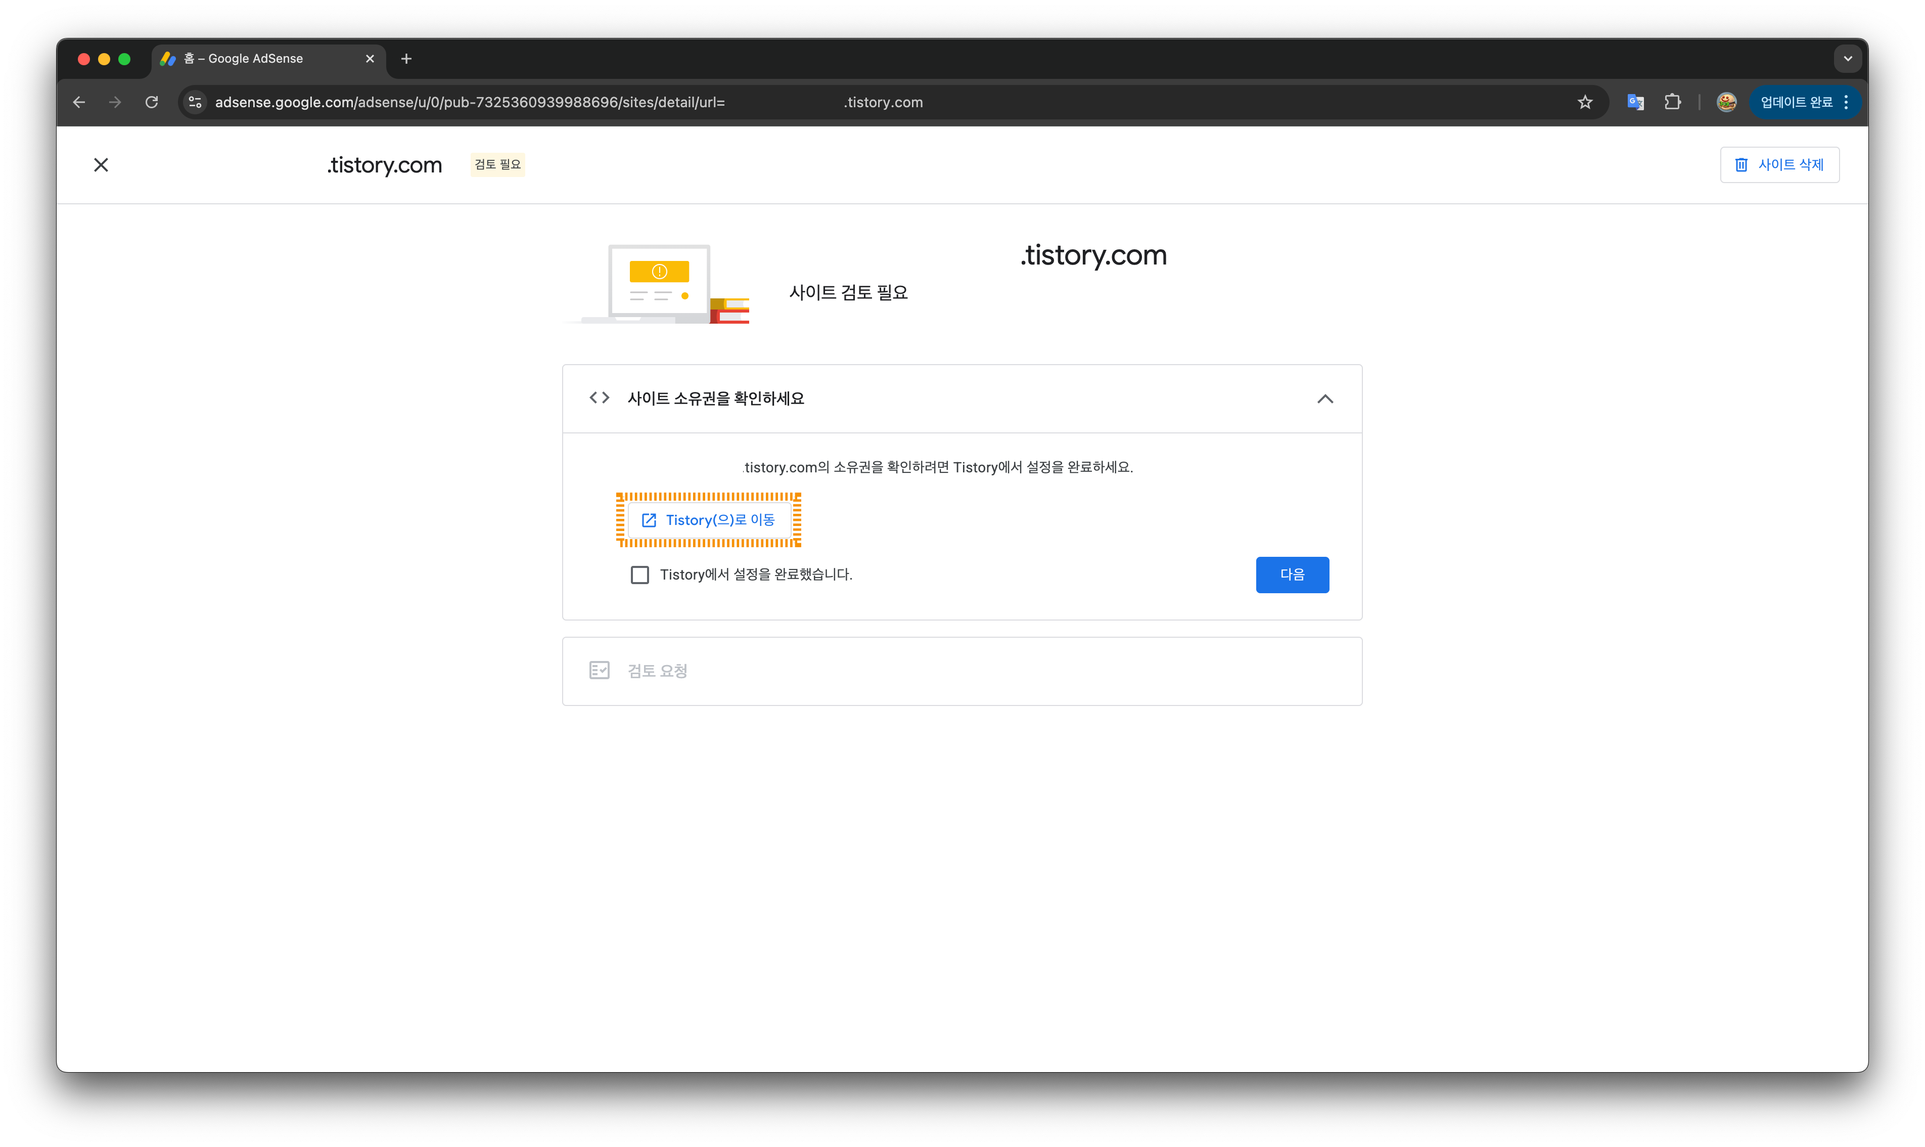The height and width of the screenshot is (1147, 1925).
Task: Click the 검토 요청 checklist icon
Action: click(600, 671)
